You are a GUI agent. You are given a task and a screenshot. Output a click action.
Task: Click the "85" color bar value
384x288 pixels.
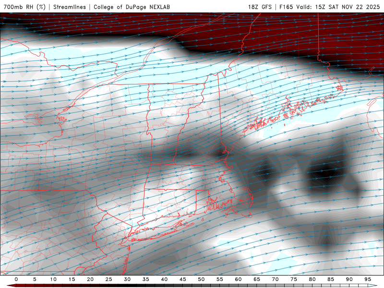pyautogui.click(x=331, y=279)
